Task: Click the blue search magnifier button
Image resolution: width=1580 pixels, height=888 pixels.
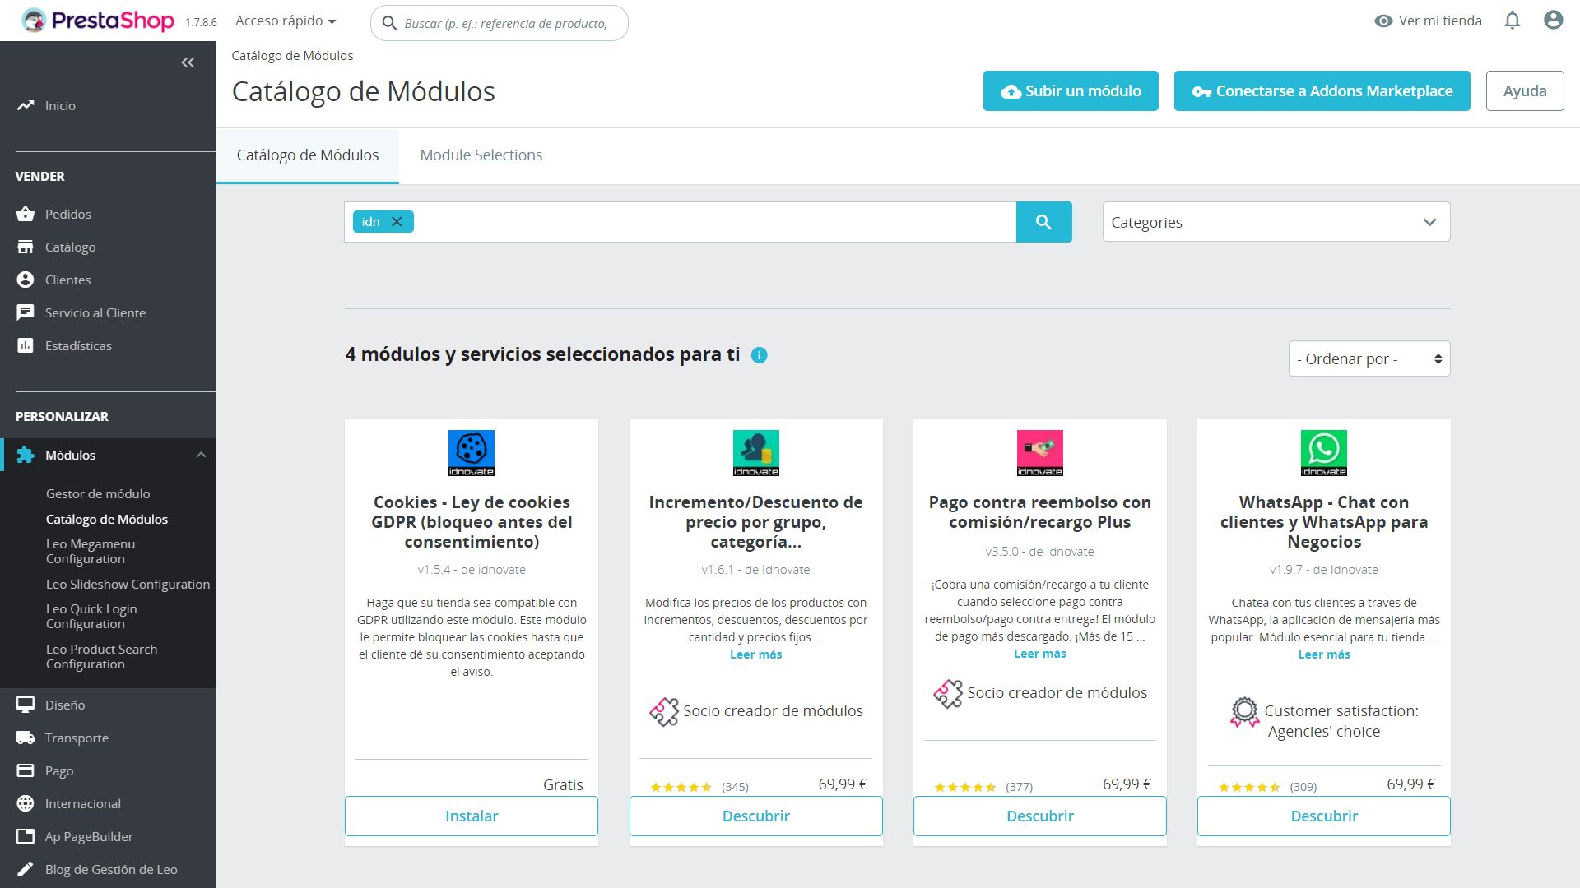Action: (1043, 222)
